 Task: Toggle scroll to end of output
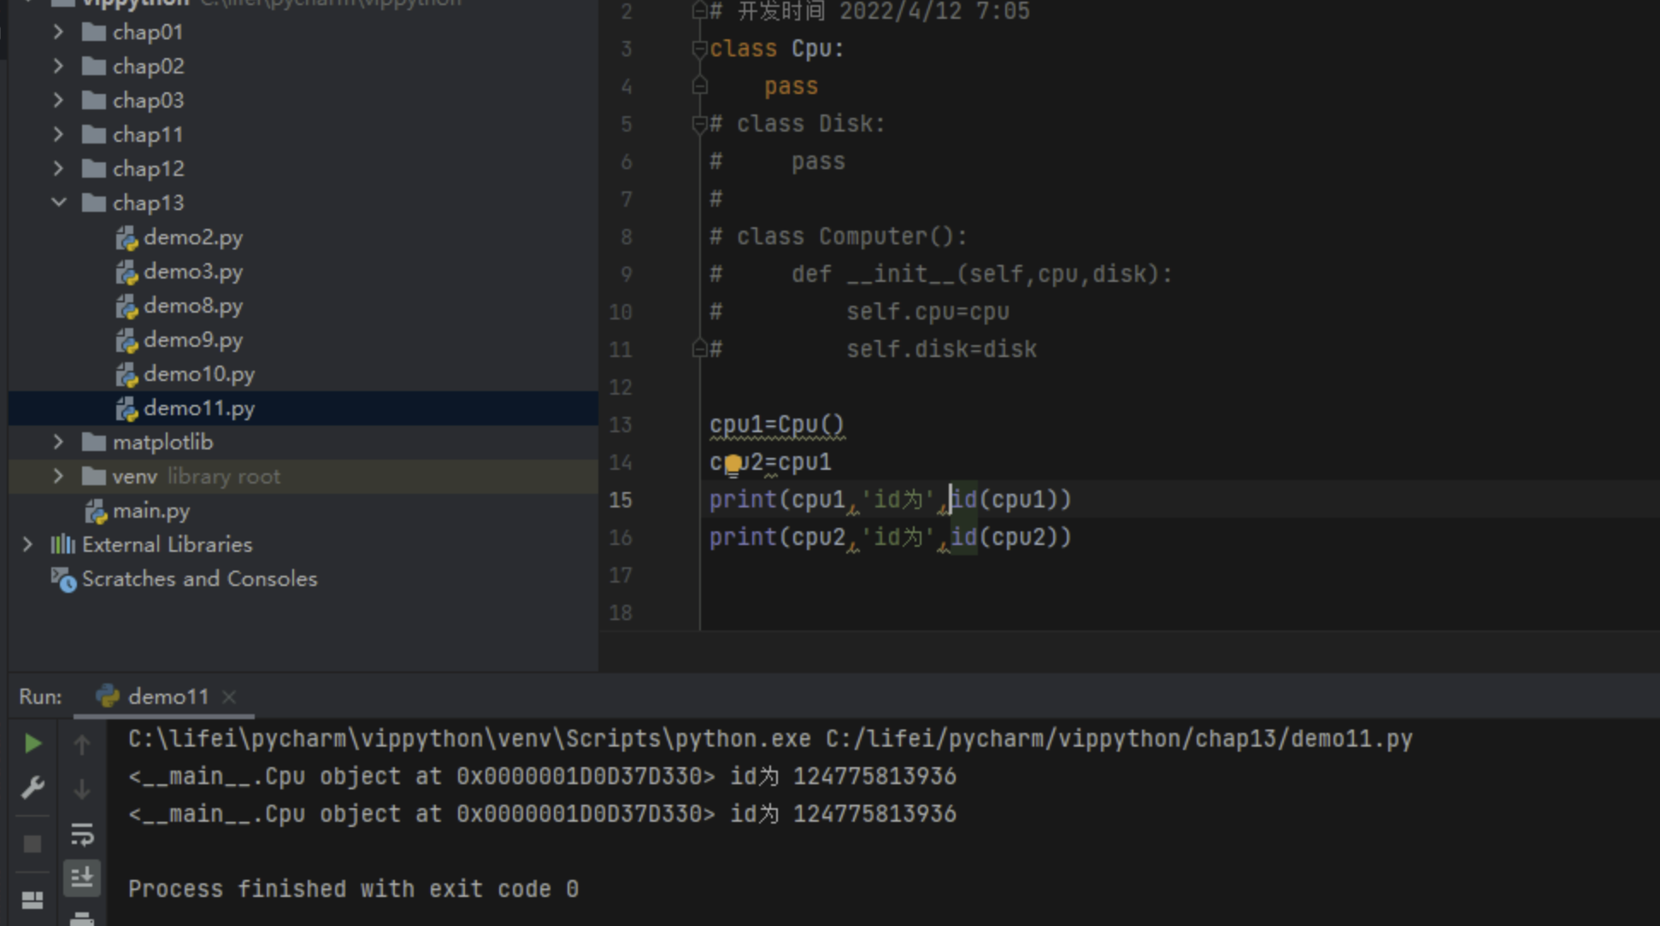coord(82,877)
